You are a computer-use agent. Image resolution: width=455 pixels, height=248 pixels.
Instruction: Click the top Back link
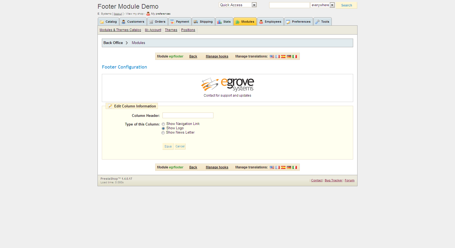click(x=193, y=56)
